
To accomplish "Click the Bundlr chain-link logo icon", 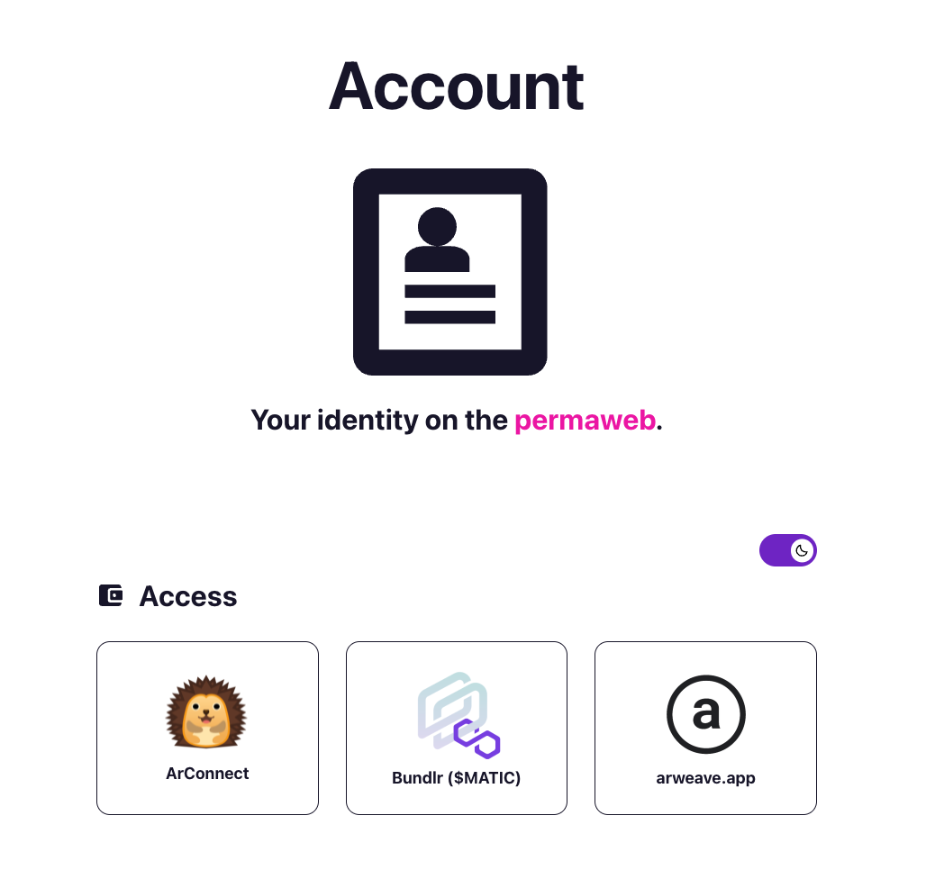I will (458, 715).
